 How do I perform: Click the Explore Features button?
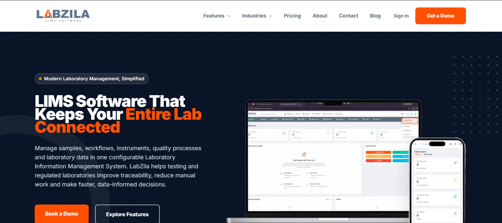coord(127,214)
